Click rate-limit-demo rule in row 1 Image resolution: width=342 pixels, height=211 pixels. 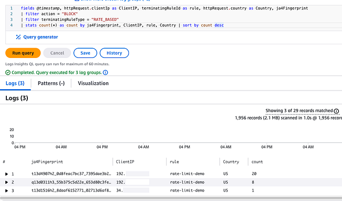187,174
